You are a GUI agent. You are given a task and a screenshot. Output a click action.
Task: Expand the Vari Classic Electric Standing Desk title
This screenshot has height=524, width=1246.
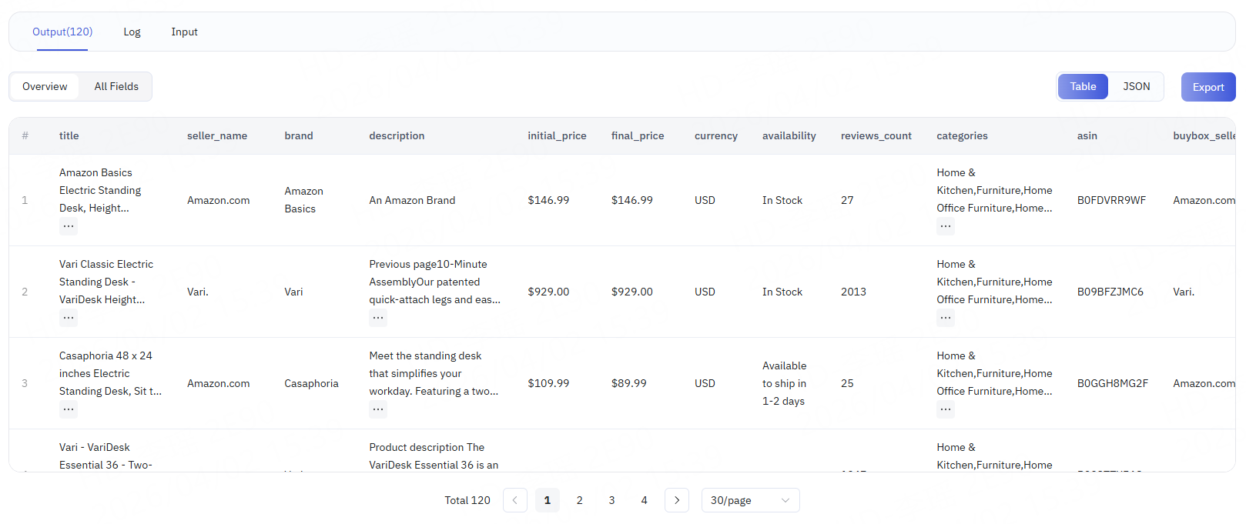69,318
